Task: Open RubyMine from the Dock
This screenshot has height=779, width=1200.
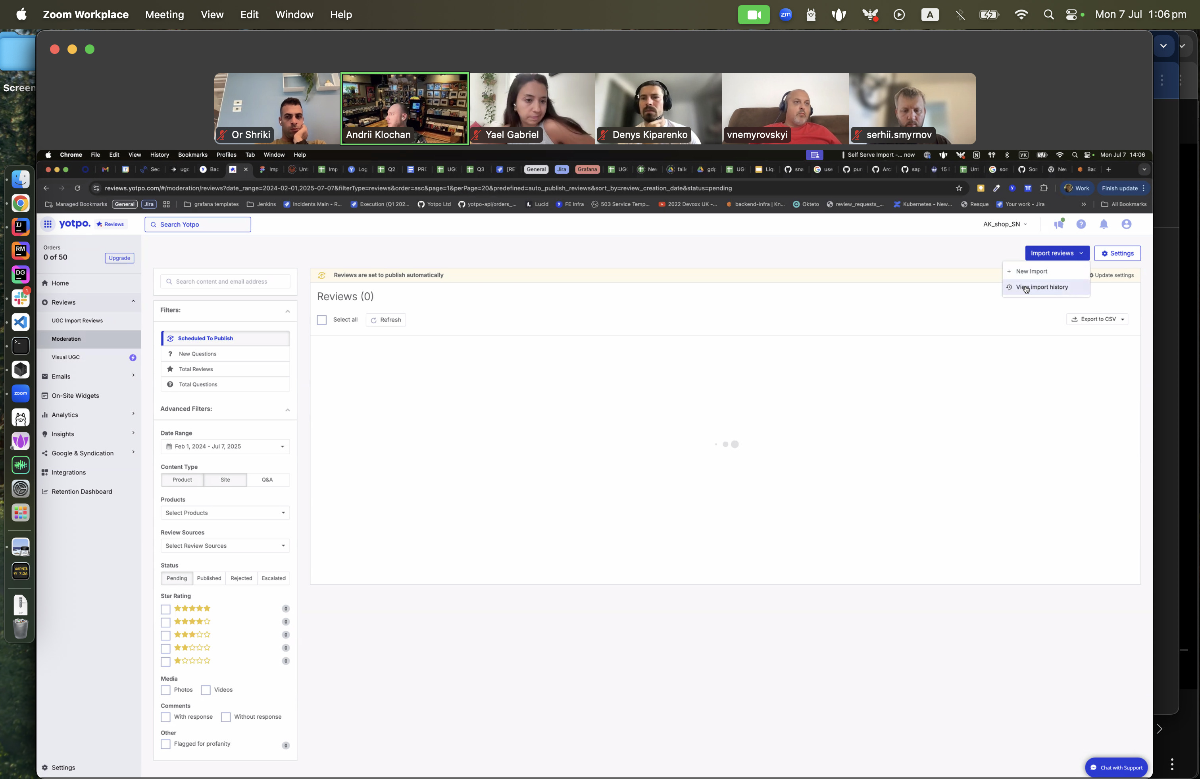Action: point(21,250)
